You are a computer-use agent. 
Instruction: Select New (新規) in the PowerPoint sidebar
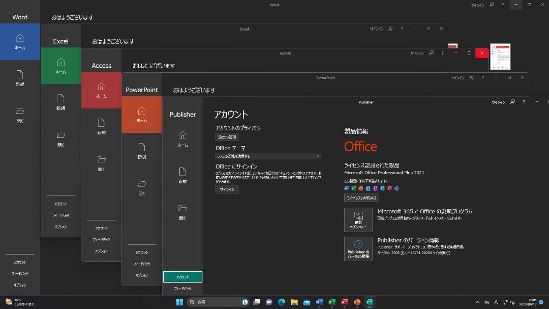[x=142, y=151]
